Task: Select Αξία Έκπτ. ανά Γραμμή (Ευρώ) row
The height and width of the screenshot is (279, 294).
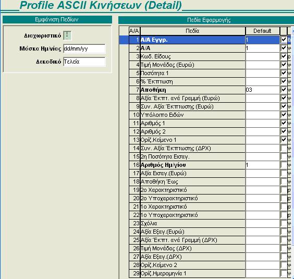Action: [193, 98]
